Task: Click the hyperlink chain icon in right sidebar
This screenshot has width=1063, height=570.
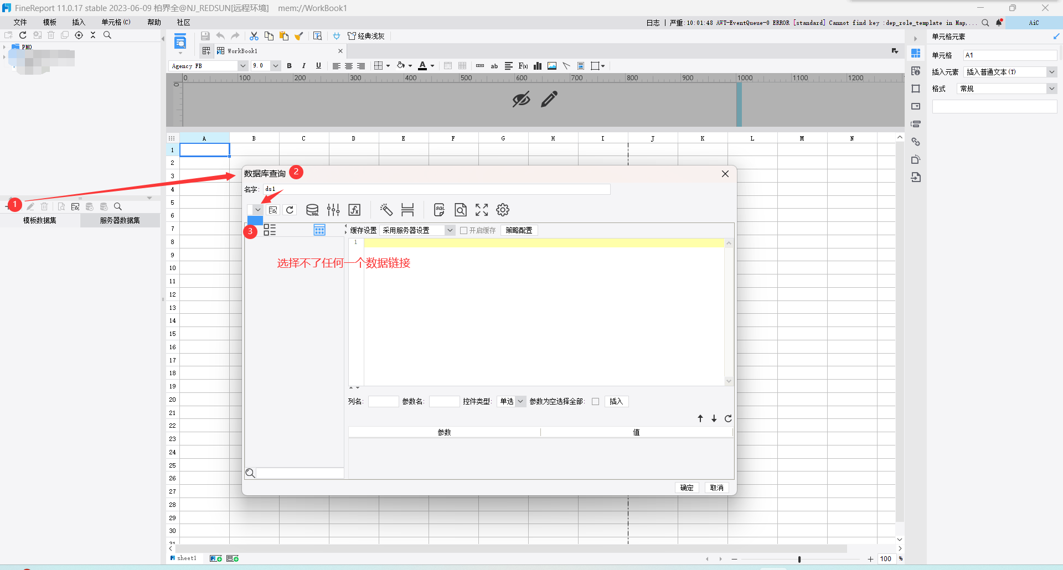Action: (x=916, y=142)
